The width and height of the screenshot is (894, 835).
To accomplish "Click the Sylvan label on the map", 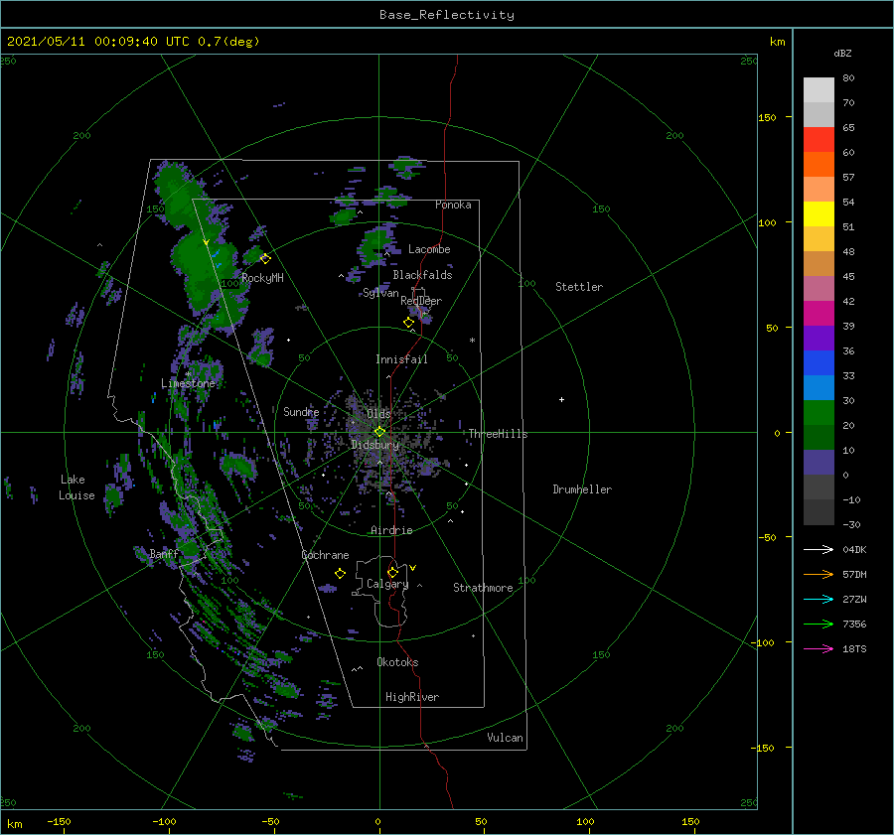I will tap(380, 293).
